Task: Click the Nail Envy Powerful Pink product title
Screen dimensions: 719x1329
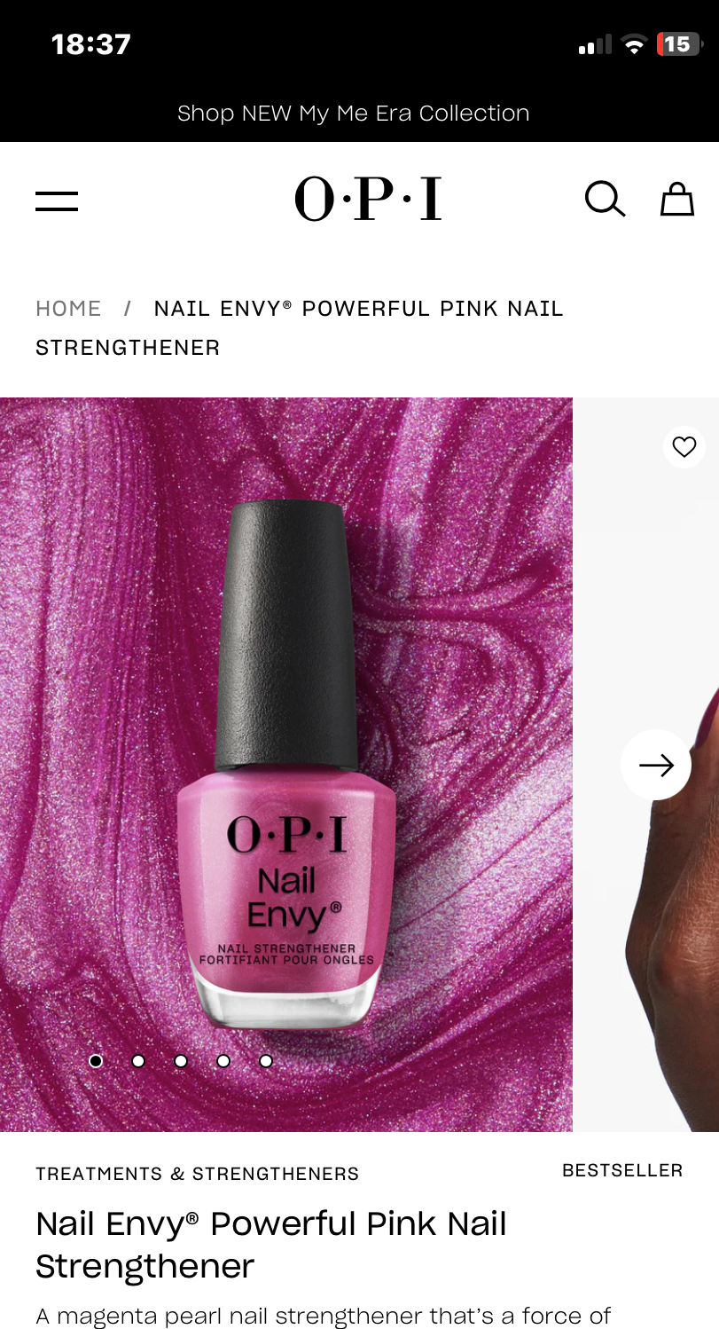Action: [271, 1245]
